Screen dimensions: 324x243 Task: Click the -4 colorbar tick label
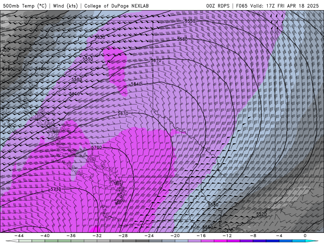coord(279,236)
